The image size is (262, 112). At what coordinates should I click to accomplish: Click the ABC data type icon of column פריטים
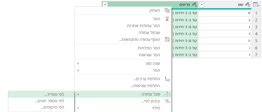[194, 5]
